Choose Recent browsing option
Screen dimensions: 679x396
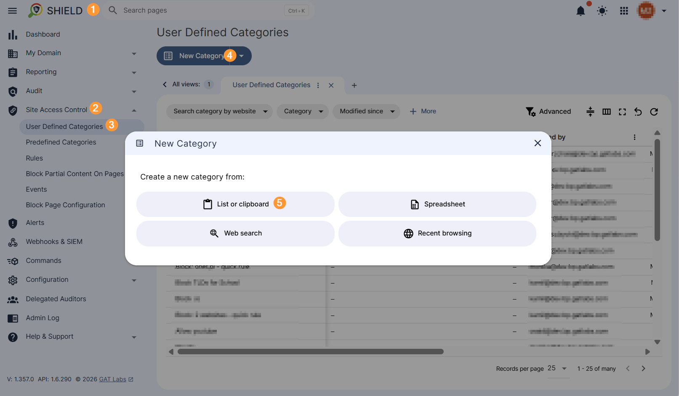pyautogui.click(x=437, y=233)
